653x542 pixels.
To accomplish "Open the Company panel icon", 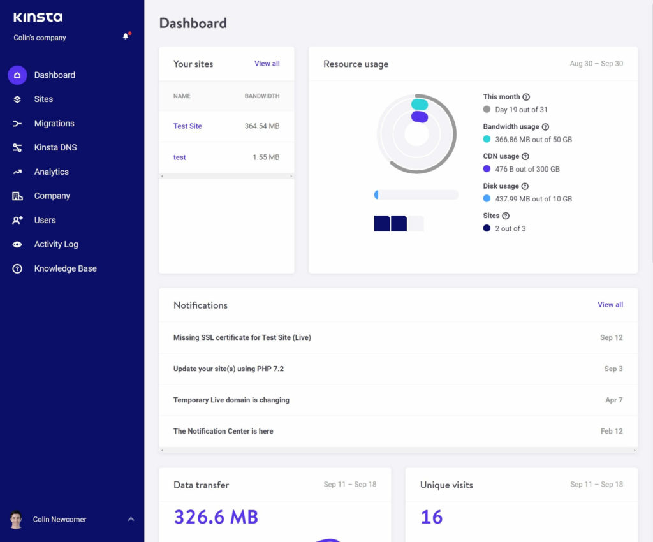I will point(17,196).
